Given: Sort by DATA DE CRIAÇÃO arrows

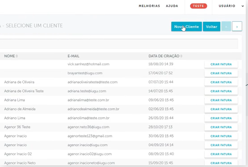Looking at the screenshot, I should 181,56.
